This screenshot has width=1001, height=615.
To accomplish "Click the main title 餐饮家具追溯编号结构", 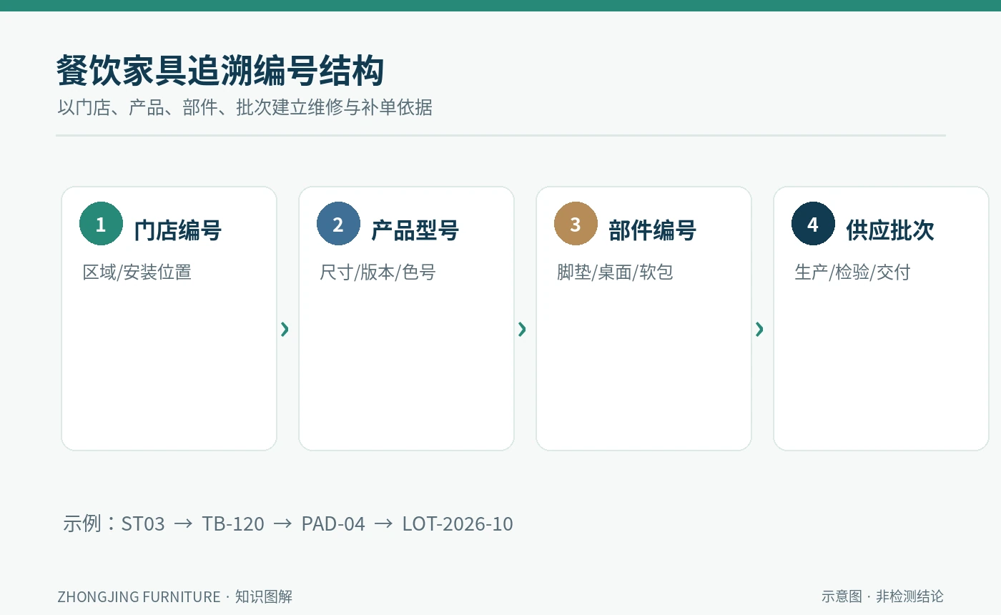I will pos(220,71).
